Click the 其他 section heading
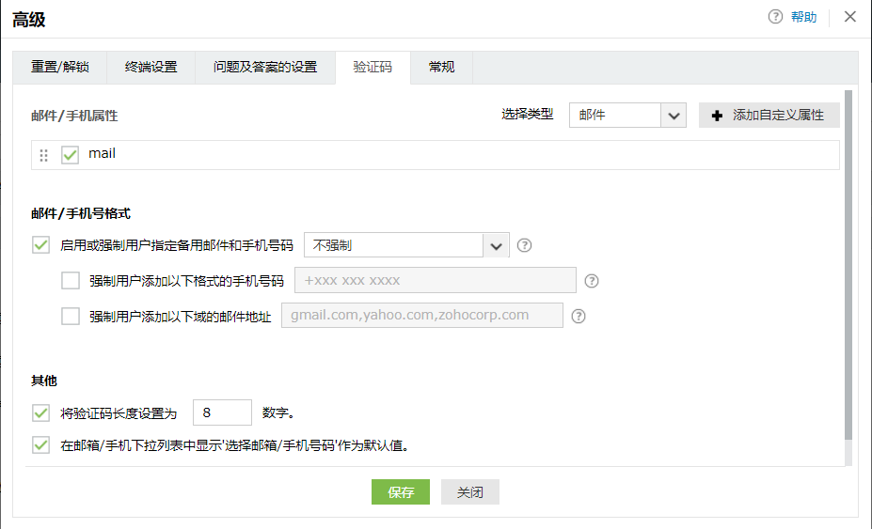The width and height of the screenshot is (872, 529). coord(44,381)
